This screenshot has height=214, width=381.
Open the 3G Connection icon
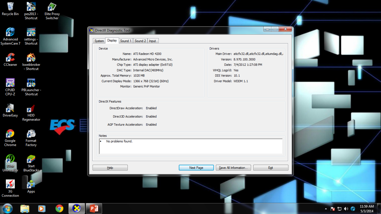(10, 188)
